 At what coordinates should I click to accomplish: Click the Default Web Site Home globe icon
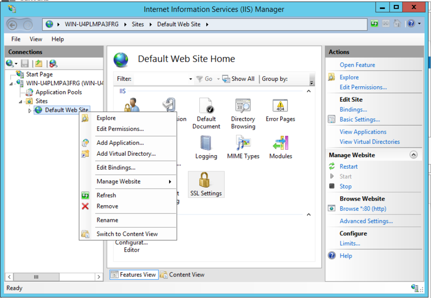click(121, 60)
